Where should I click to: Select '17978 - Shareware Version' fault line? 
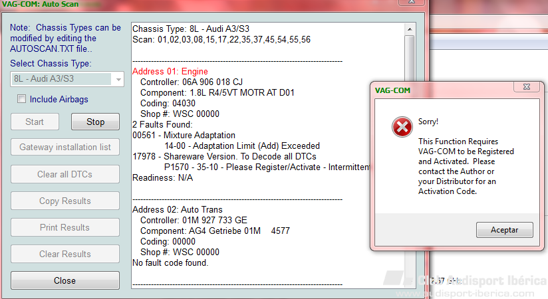pos(224,157)
